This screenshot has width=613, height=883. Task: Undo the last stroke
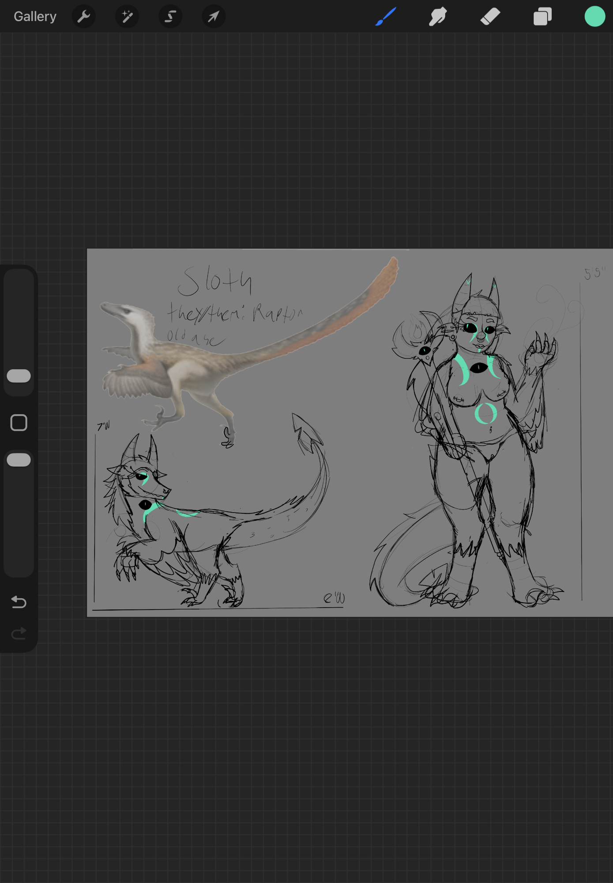pyautogui.click(x=19, y=602)
